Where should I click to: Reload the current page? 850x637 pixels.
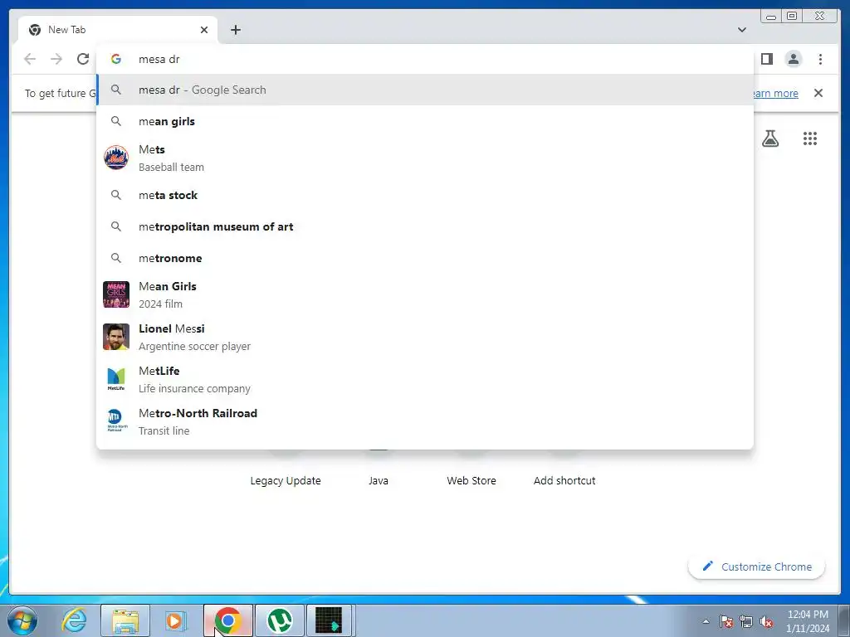click(x=83, y=59)
